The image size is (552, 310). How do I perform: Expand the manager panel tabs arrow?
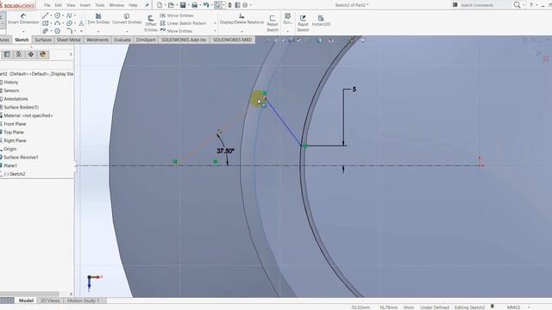(71, 54)
